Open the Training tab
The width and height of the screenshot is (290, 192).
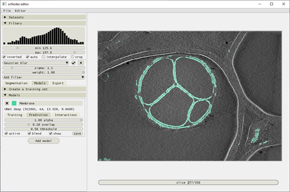[x=15, y=115]
